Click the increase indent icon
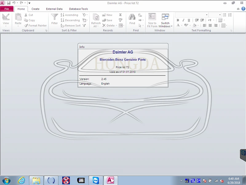Image resolution: width=246 pixels, height=185 pixels. (x=202, y=20)
